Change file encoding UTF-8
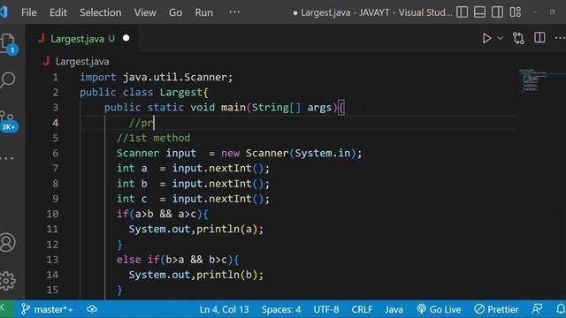The image size is (566, 318). pos(326,309)
